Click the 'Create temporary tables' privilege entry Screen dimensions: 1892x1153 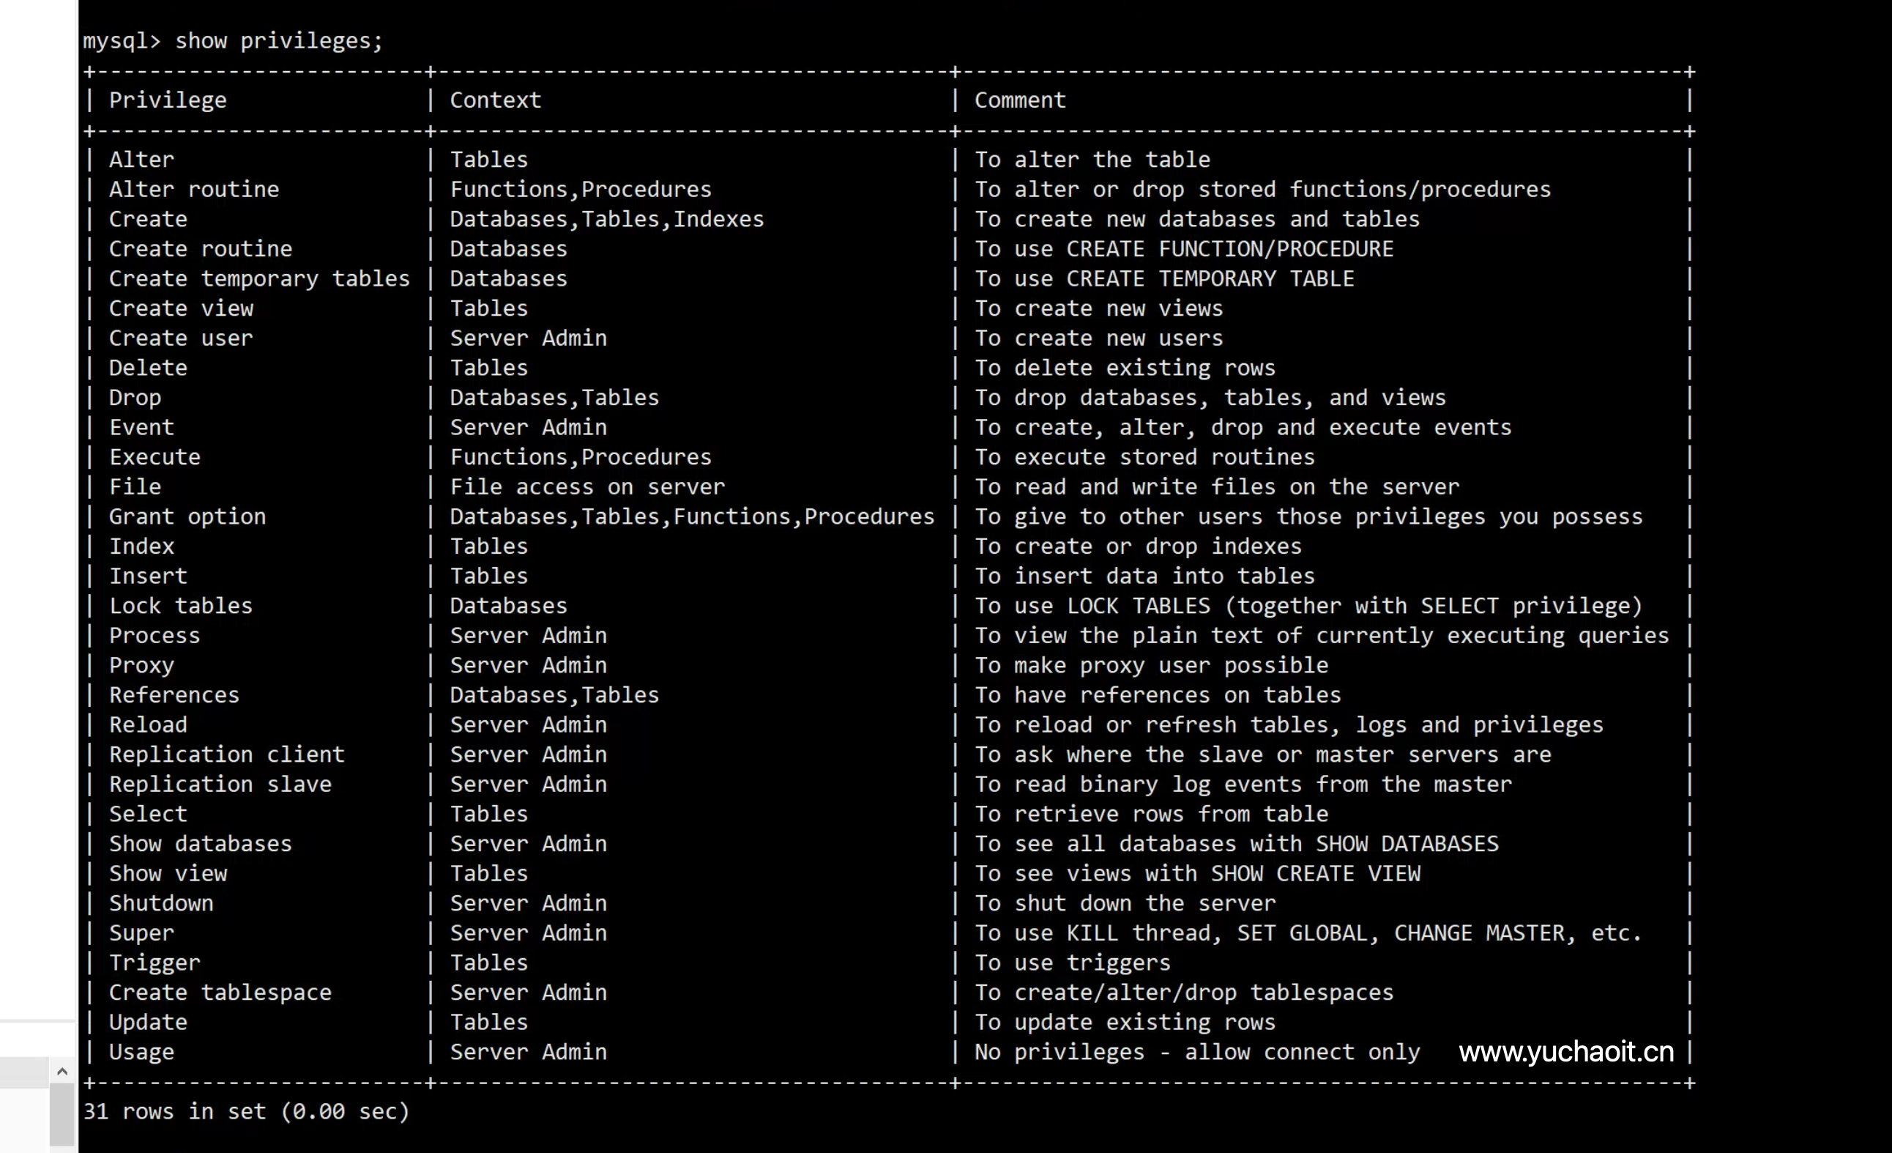pyautogui.click(x=258, y=278)
